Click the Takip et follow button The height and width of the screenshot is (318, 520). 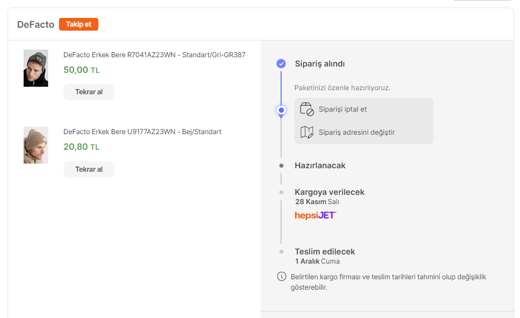click(79, 24)
